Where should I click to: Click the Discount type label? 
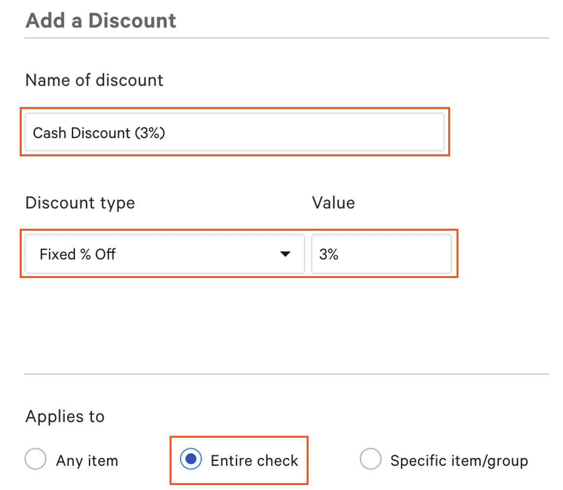click(x=79, y=203)
